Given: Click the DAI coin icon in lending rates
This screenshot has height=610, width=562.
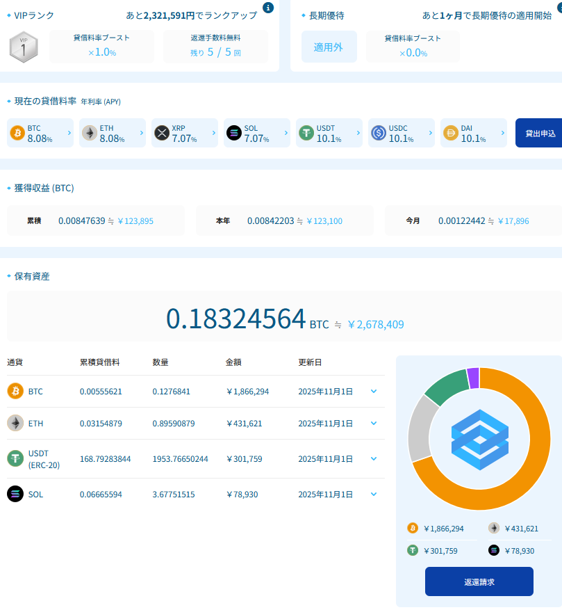Looking at the screenshot, I should click(450, 133).
